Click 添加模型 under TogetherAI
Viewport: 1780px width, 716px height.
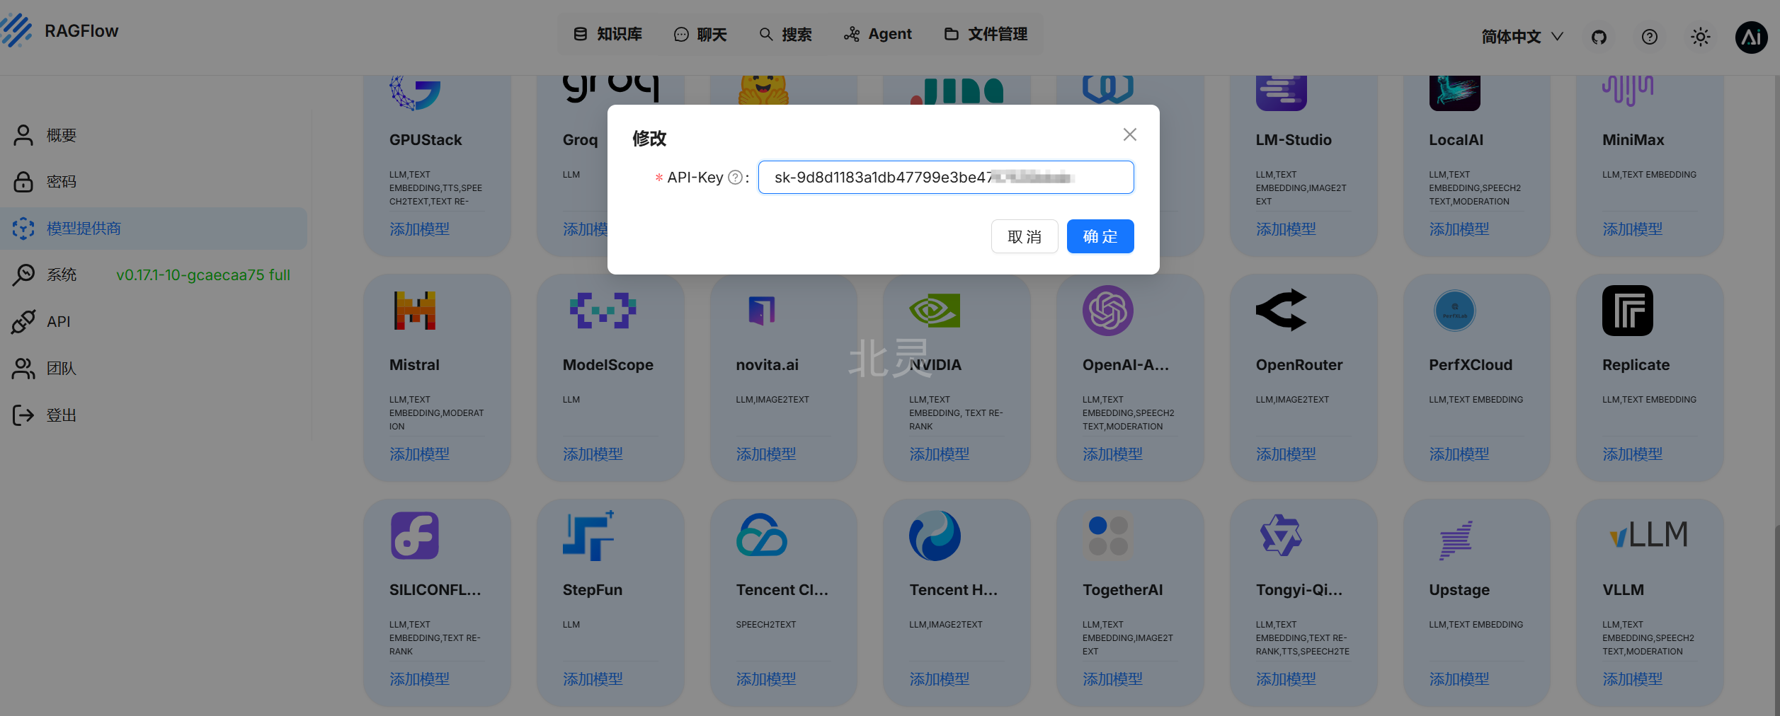1112,679
